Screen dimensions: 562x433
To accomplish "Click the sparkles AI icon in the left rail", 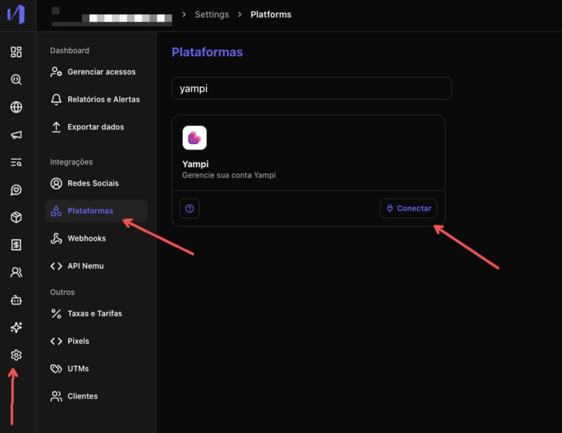I will pos(16,327).
